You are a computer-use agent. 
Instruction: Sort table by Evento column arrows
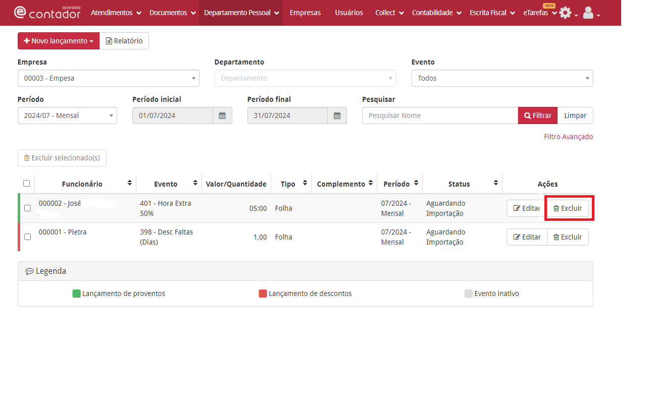[195, 183]
